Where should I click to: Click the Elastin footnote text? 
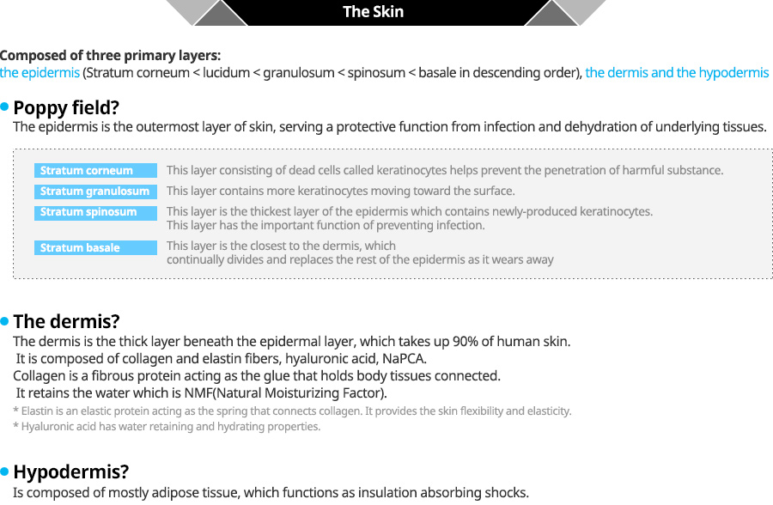click(292, 411)
